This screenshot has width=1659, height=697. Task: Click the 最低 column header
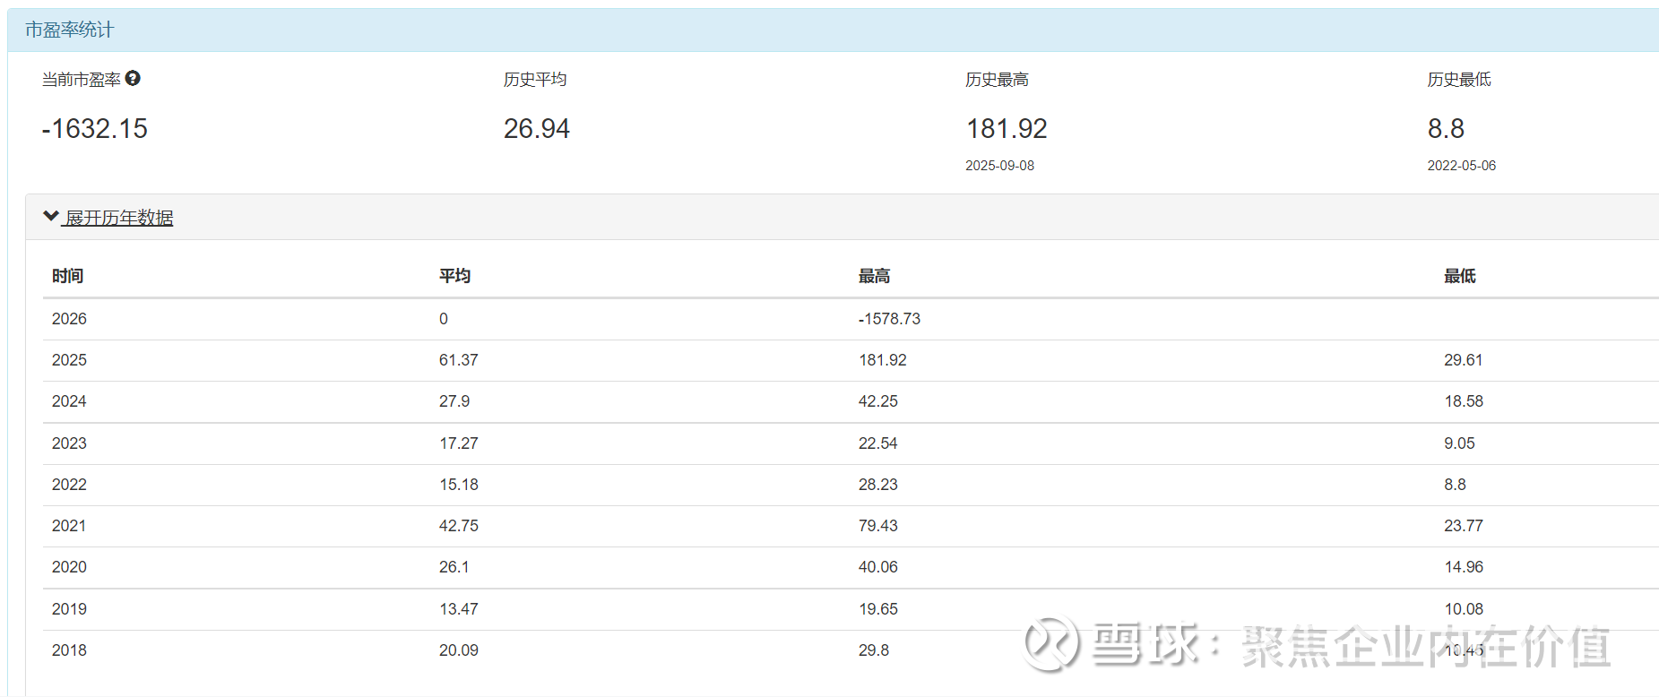pos(1459,276)
